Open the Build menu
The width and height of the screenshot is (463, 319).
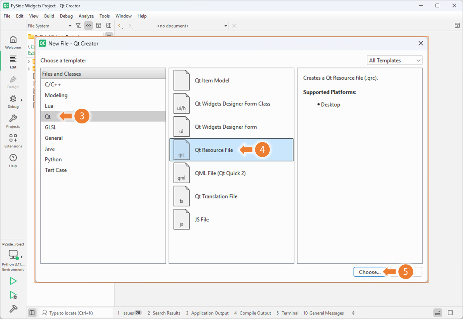click(49, 16)
